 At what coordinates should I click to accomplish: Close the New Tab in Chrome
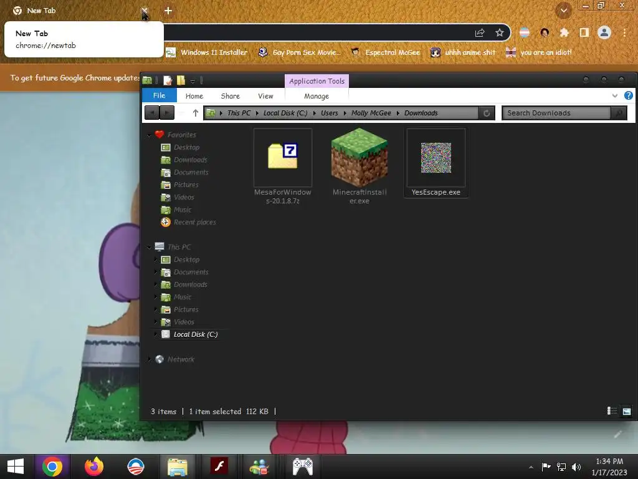145,11
